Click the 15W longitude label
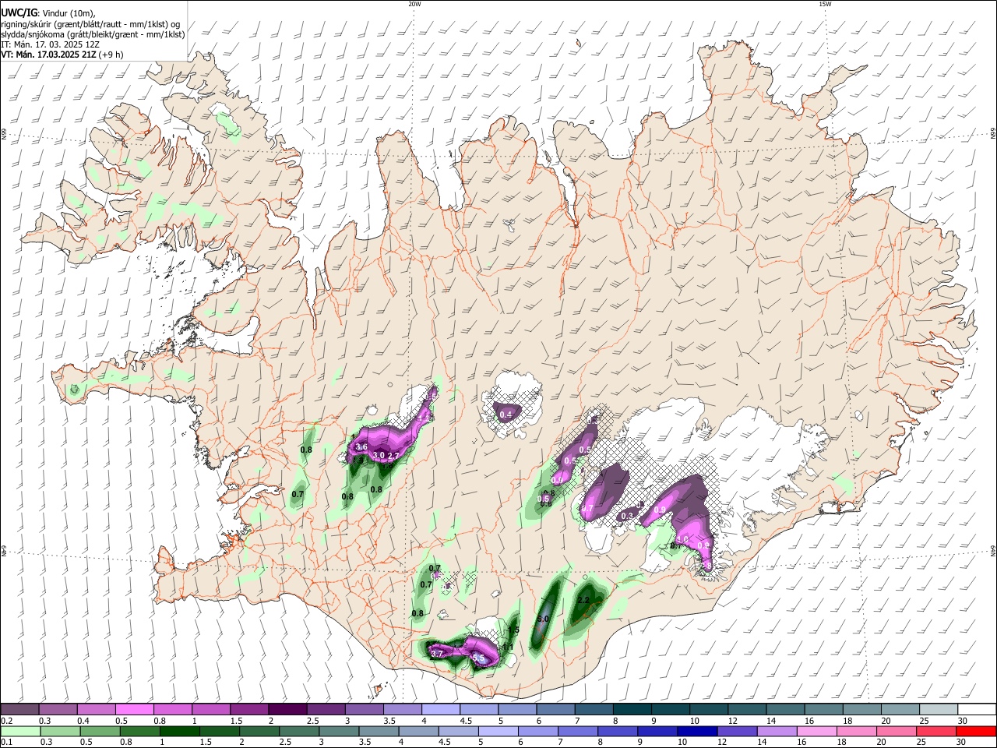This screenshot has height=748, width=997. 825,4
